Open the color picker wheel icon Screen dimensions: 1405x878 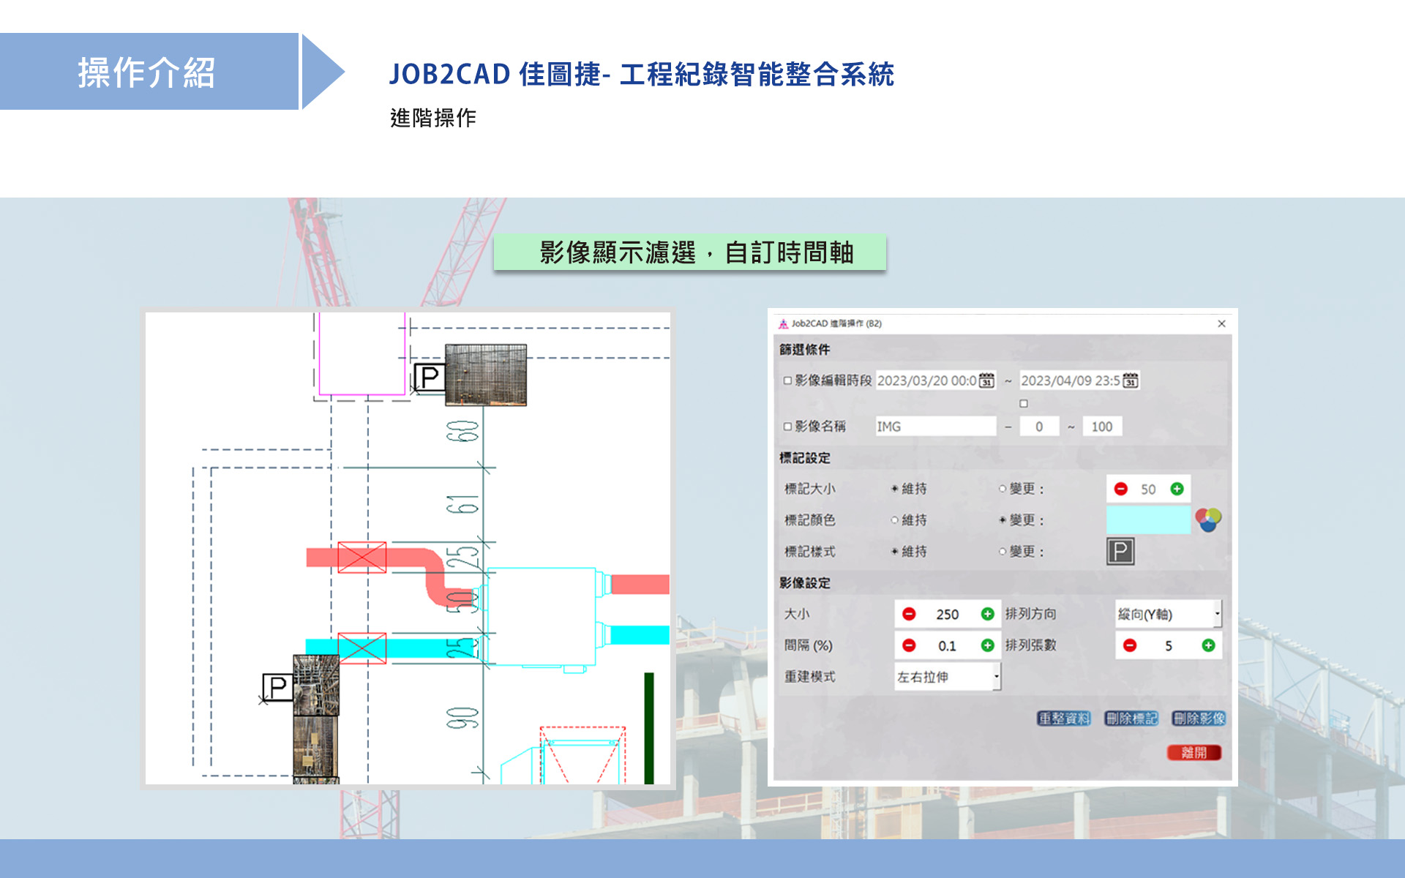[x=1208, y=520]
